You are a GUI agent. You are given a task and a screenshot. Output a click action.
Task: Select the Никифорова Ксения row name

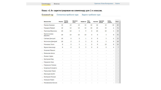click(x=50, y=83)
